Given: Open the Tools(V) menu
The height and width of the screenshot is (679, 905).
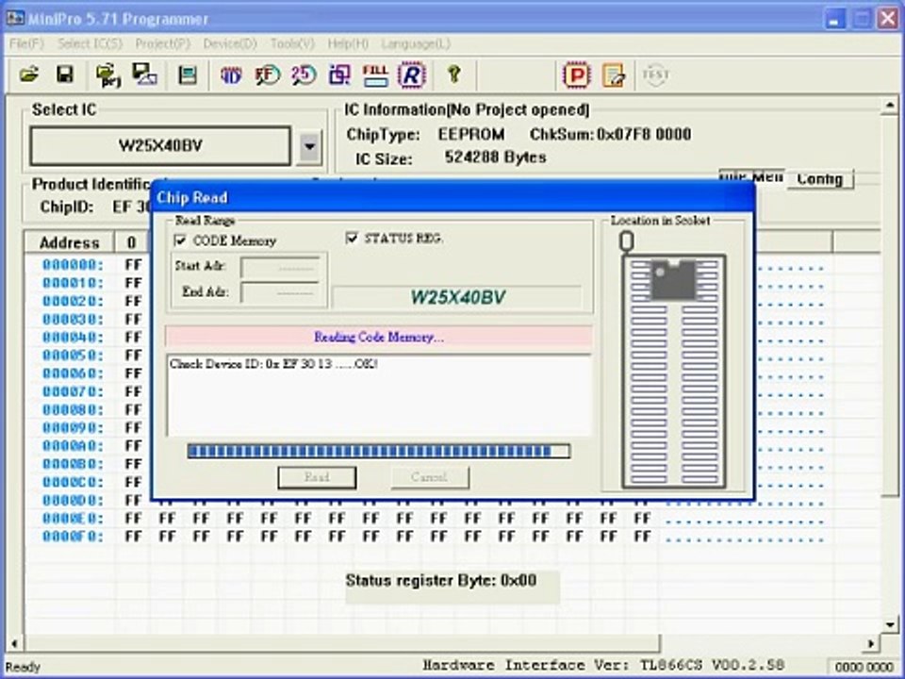Looking at the screenshot, I should coord(292,44).
